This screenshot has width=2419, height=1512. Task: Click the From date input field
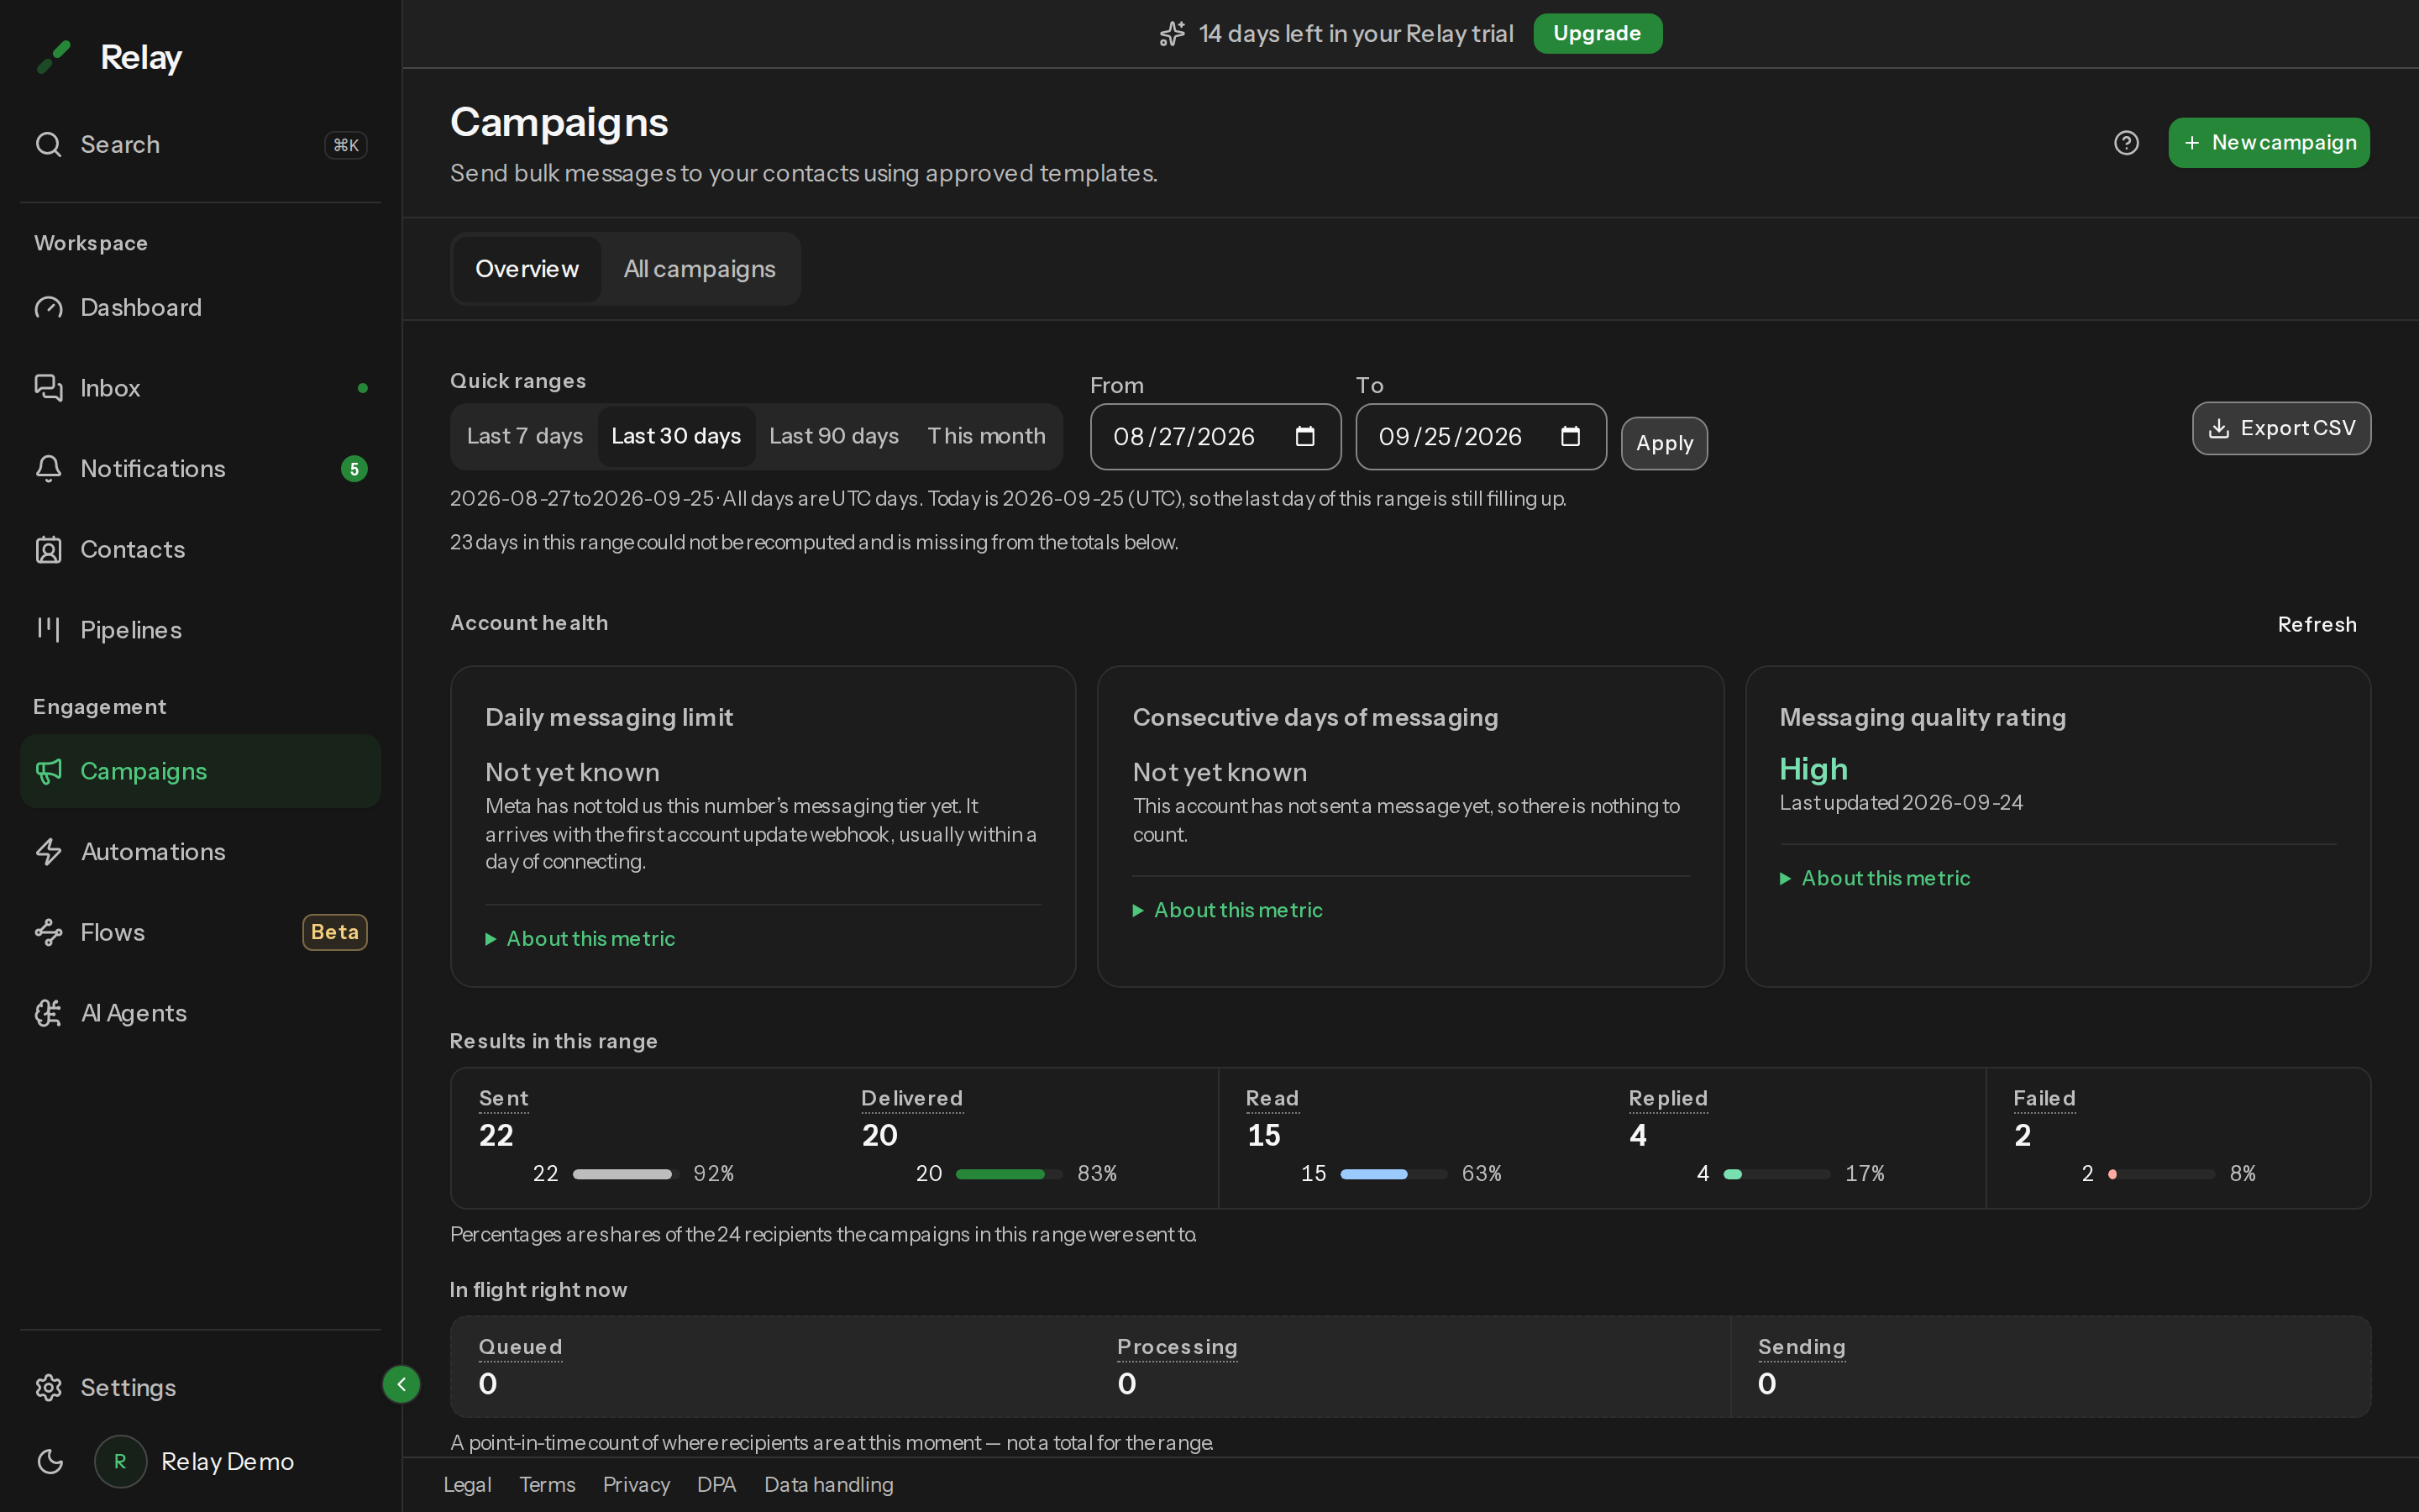[1215, 436]
